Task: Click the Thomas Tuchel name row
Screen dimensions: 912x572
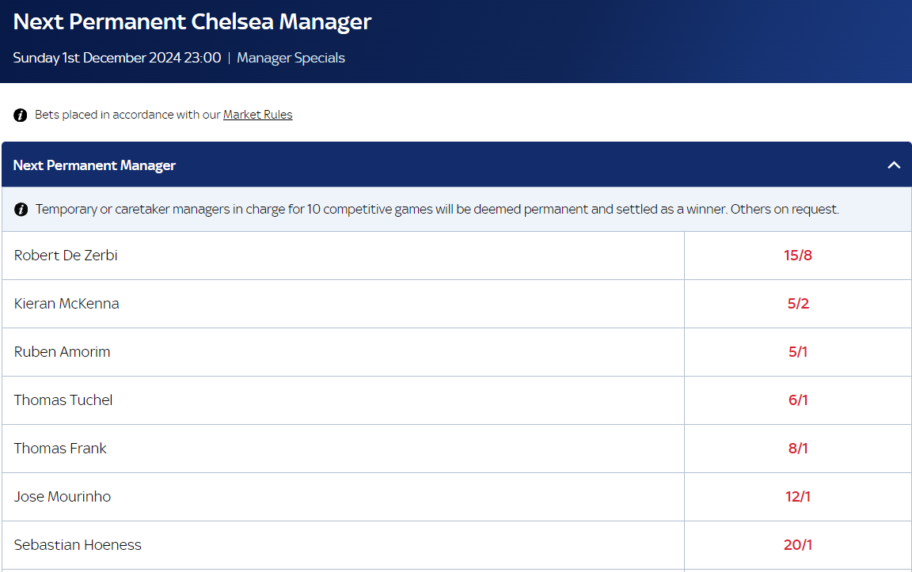Action: point(343,400)
